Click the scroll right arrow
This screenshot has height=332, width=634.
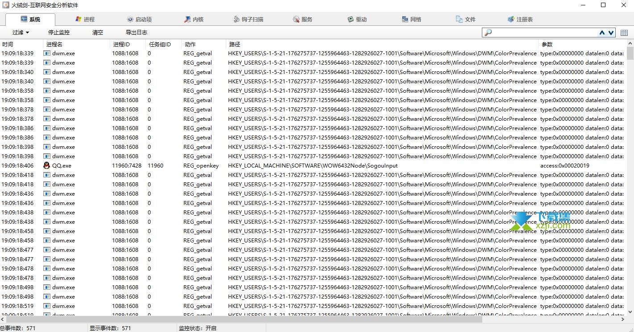pos(624,320)
